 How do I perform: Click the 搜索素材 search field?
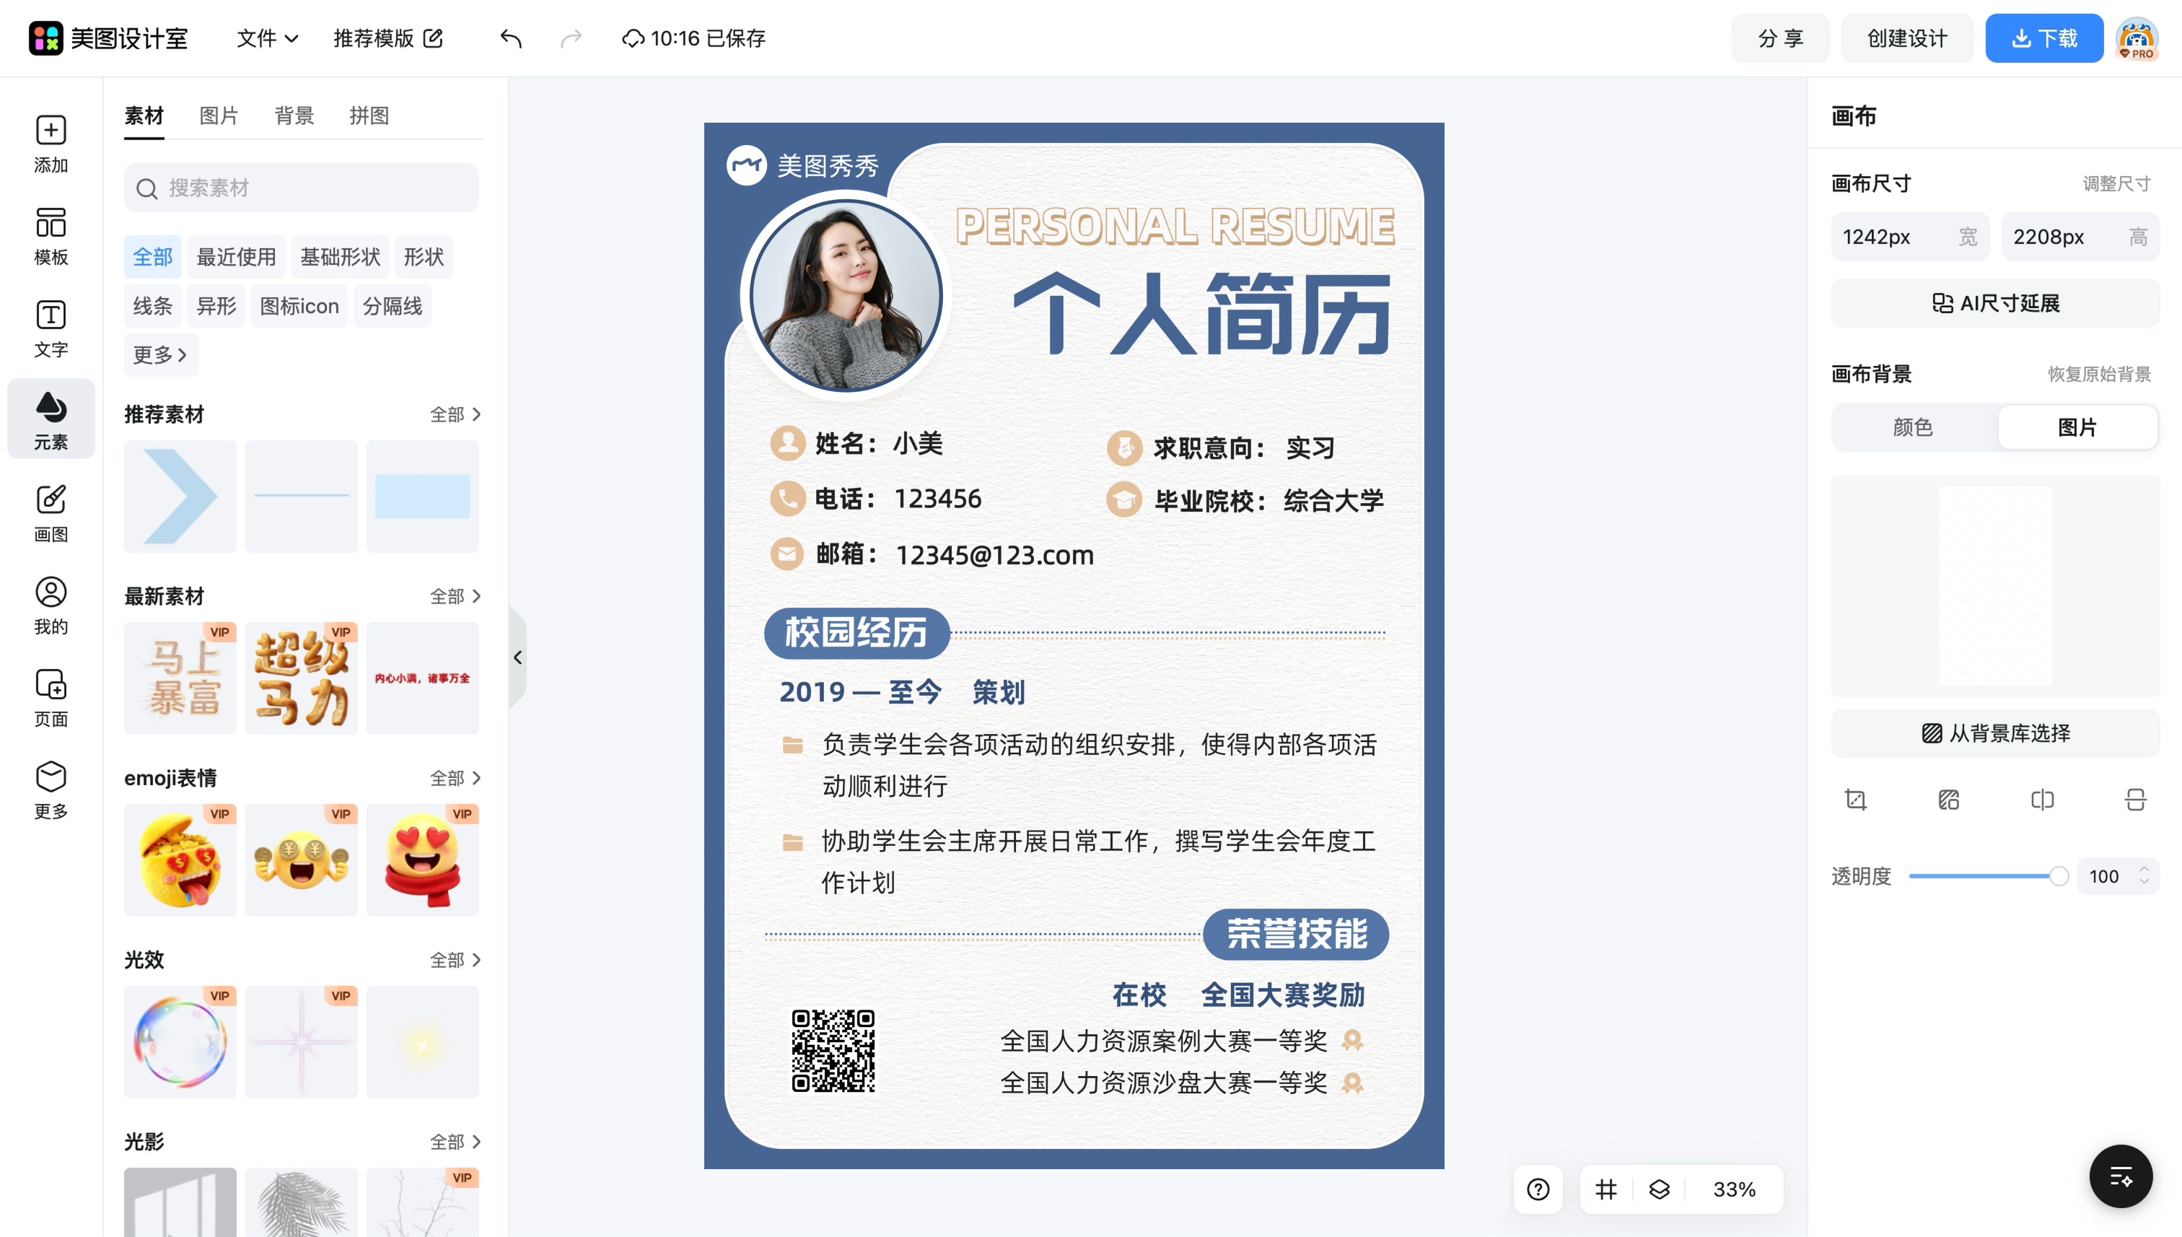(x=301, y=188)
